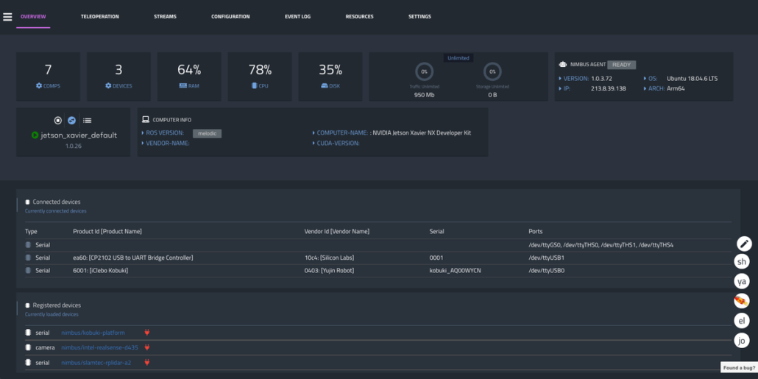Image resolution: width=758 pixels, height=379 pixels.
Task: Open nimbus/kobuki-platform link
Action: tap(93, 333)
